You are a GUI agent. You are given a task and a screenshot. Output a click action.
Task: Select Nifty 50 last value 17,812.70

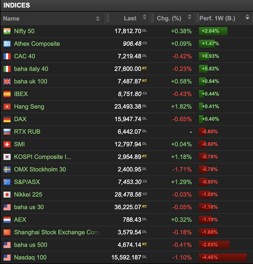tap(128, 31)
